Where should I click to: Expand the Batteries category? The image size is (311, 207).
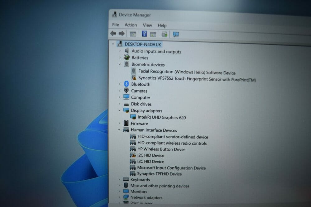(x=120, y=57)
